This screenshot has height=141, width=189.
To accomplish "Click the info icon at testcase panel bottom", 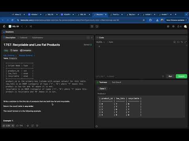I will [96, 127].
